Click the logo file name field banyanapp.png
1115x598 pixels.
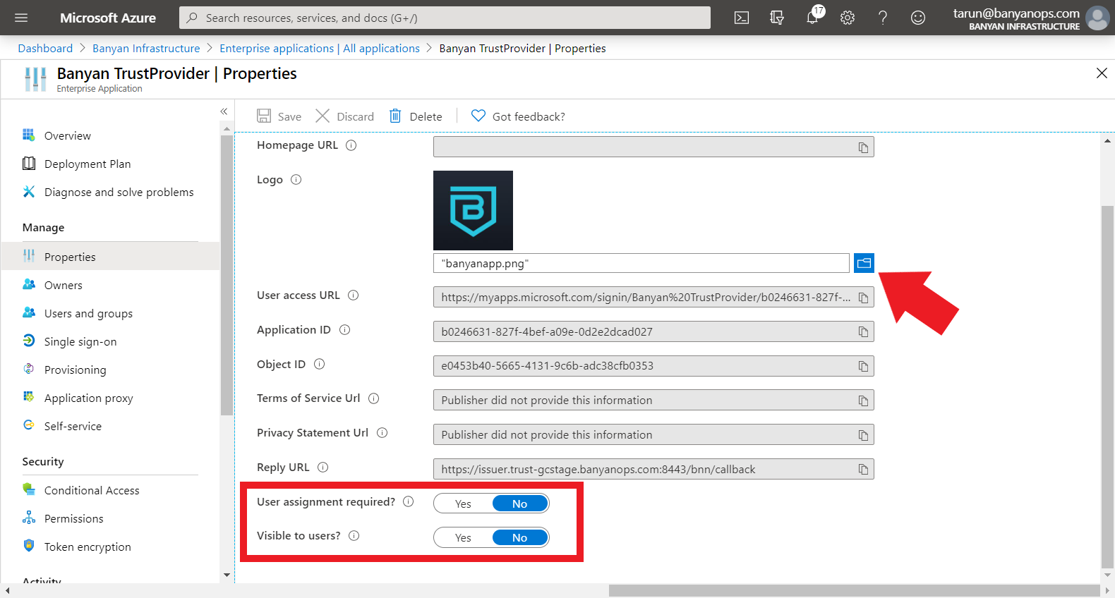coord(641,263)
